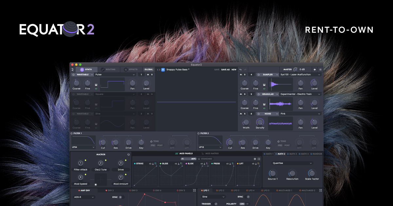This screenshot has height=206, width=393.
Task: Click the keyboard tracking icon on oscillator 1
Action: pyautogui.click(x=96, y=85)
